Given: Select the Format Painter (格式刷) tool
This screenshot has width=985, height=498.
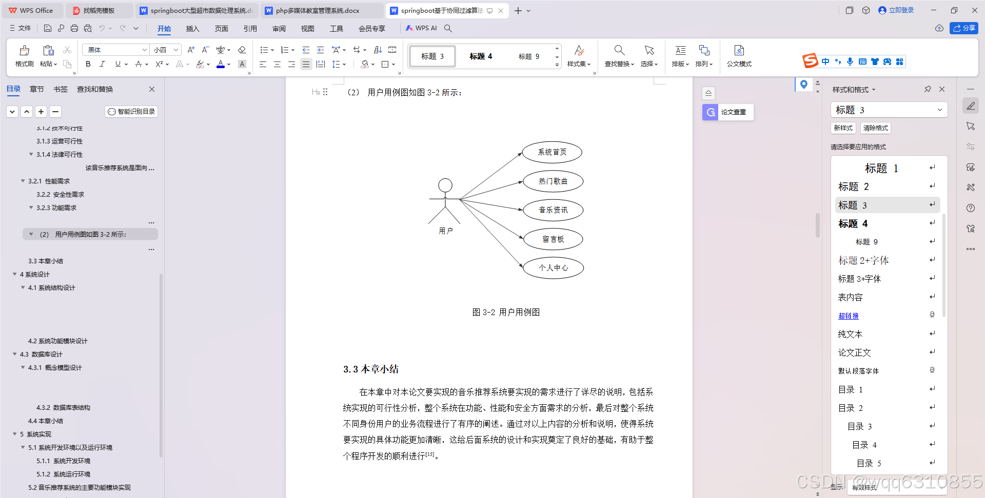Looking at the screenshot, I should click(24, 56).
